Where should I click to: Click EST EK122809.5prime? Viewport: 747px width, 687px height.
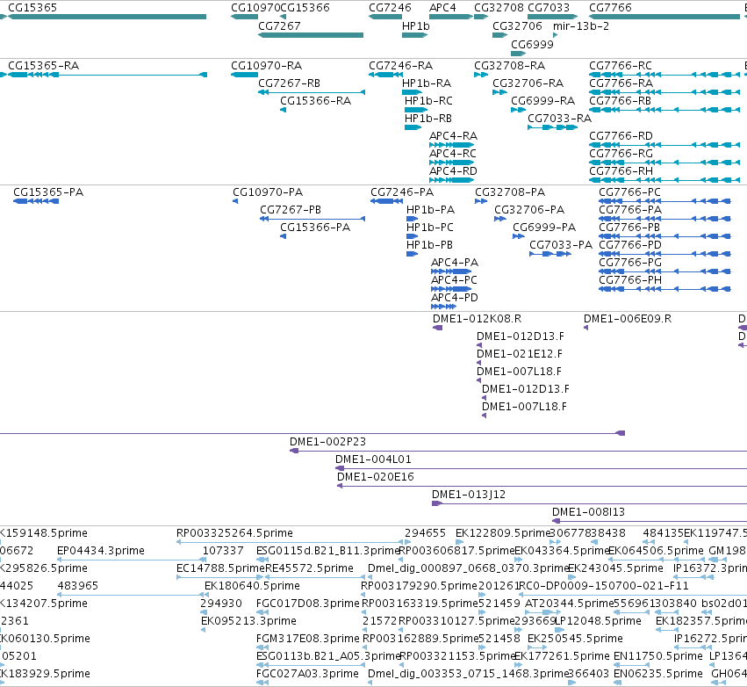[460, 543]
